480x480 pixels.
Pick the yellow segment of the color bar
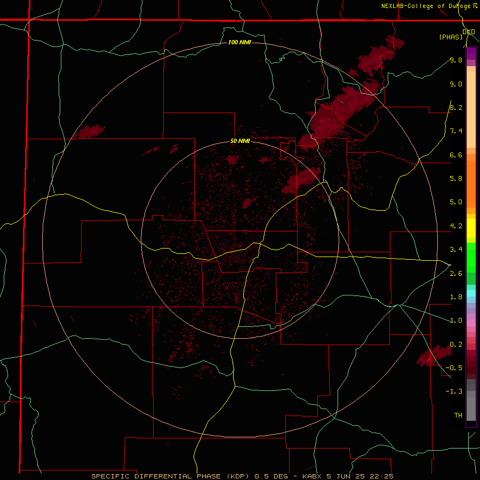click(471, 228)
